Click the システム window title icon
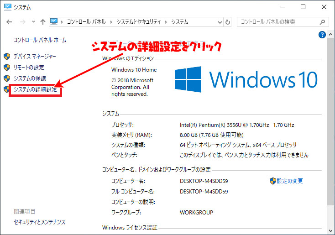 (8, 7)
